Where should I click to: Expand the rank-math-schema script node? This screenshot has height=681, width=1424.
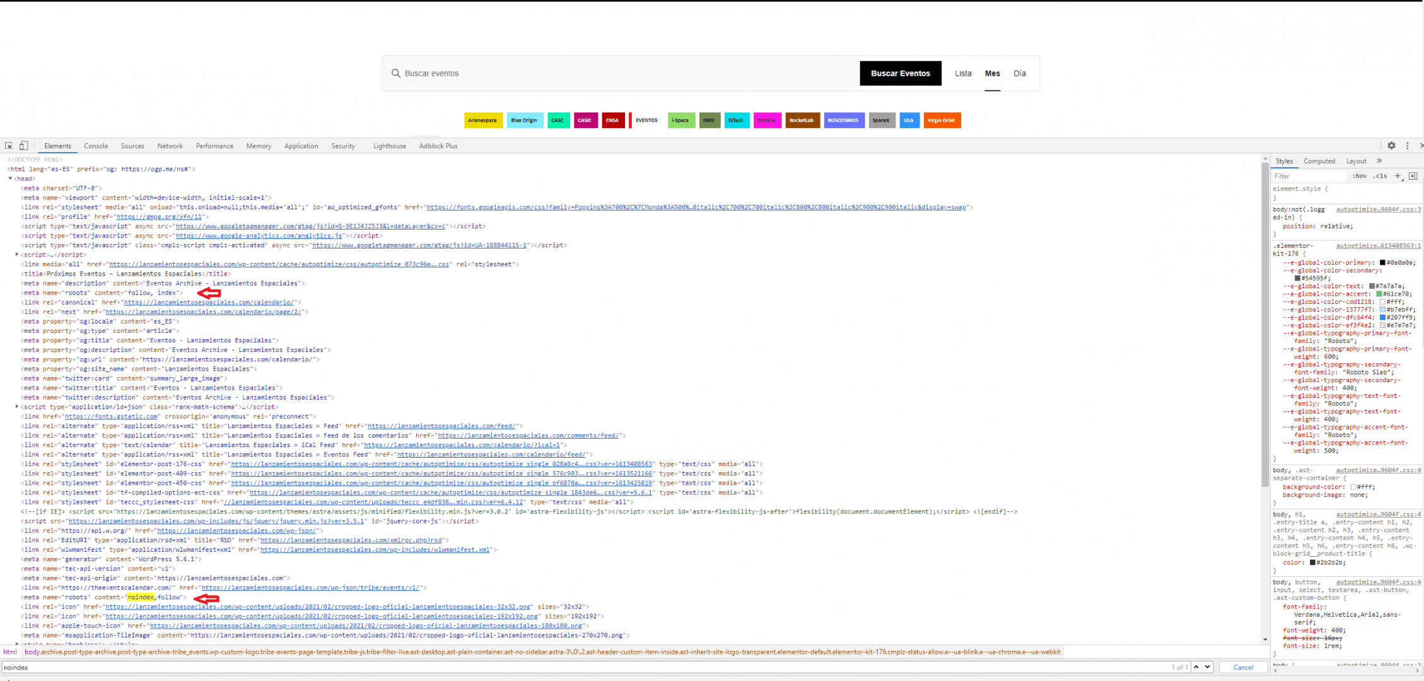click(17, 407)
